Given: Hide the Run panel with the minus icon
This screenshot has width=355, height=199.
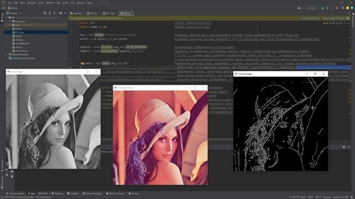Looking at the screenshot, I should coord(349,147).
